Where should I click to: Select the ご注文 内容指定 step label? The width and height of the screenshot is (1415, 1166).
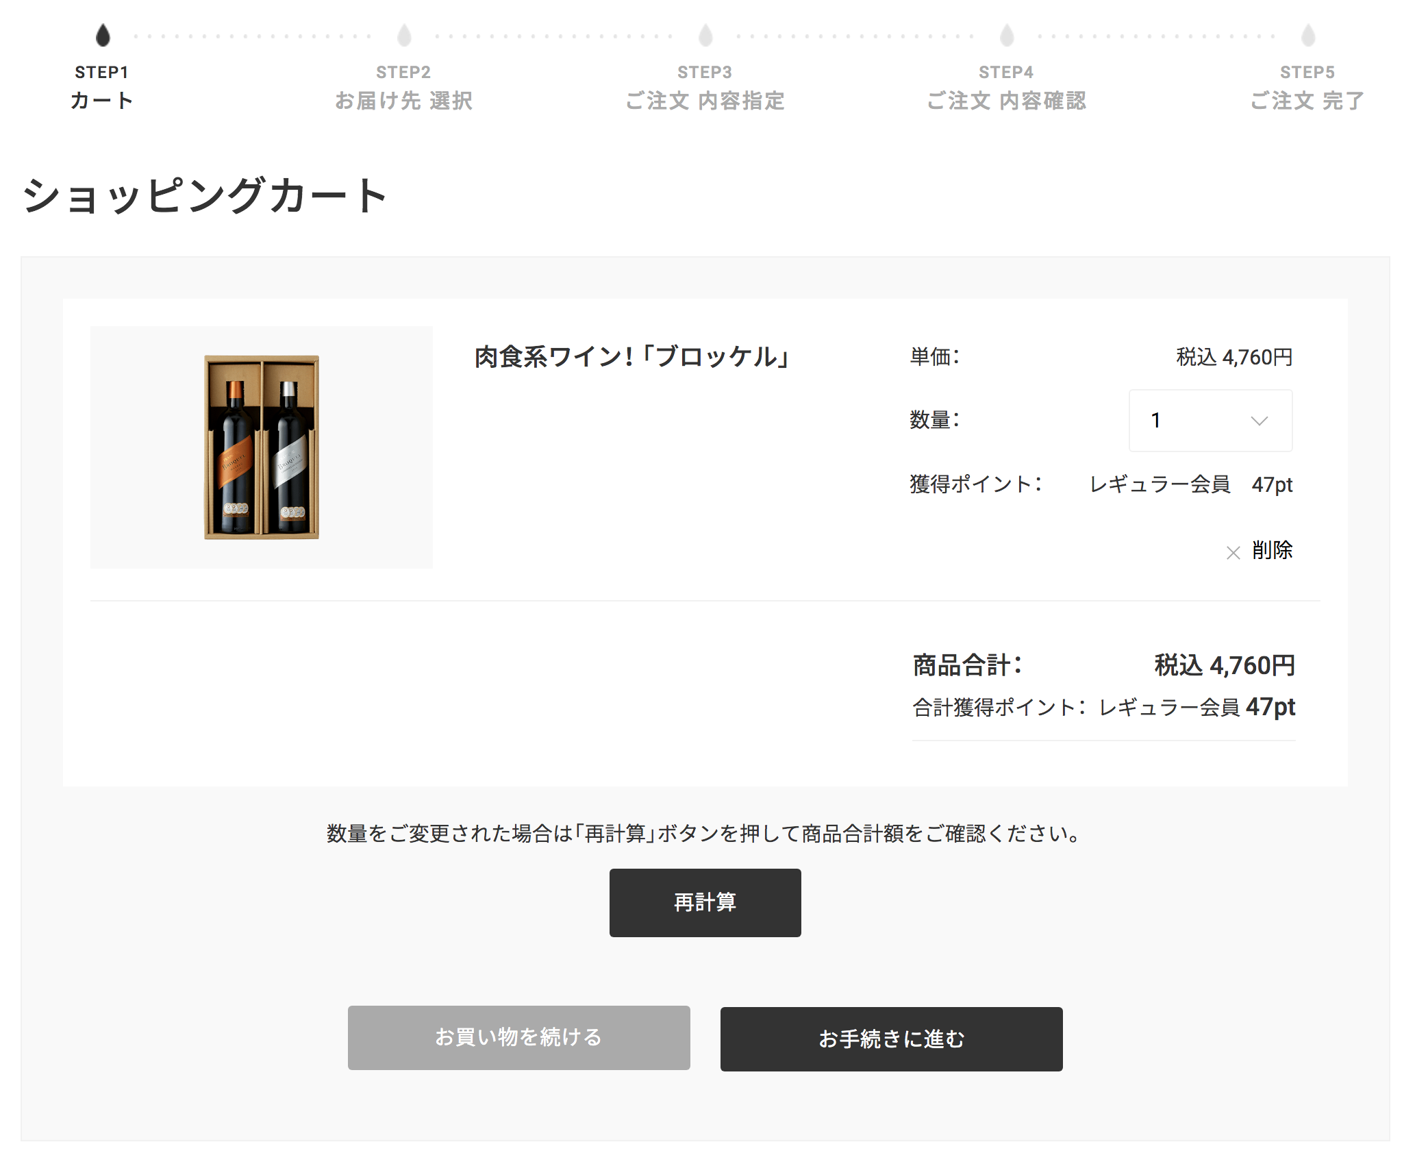pos(705,101)
